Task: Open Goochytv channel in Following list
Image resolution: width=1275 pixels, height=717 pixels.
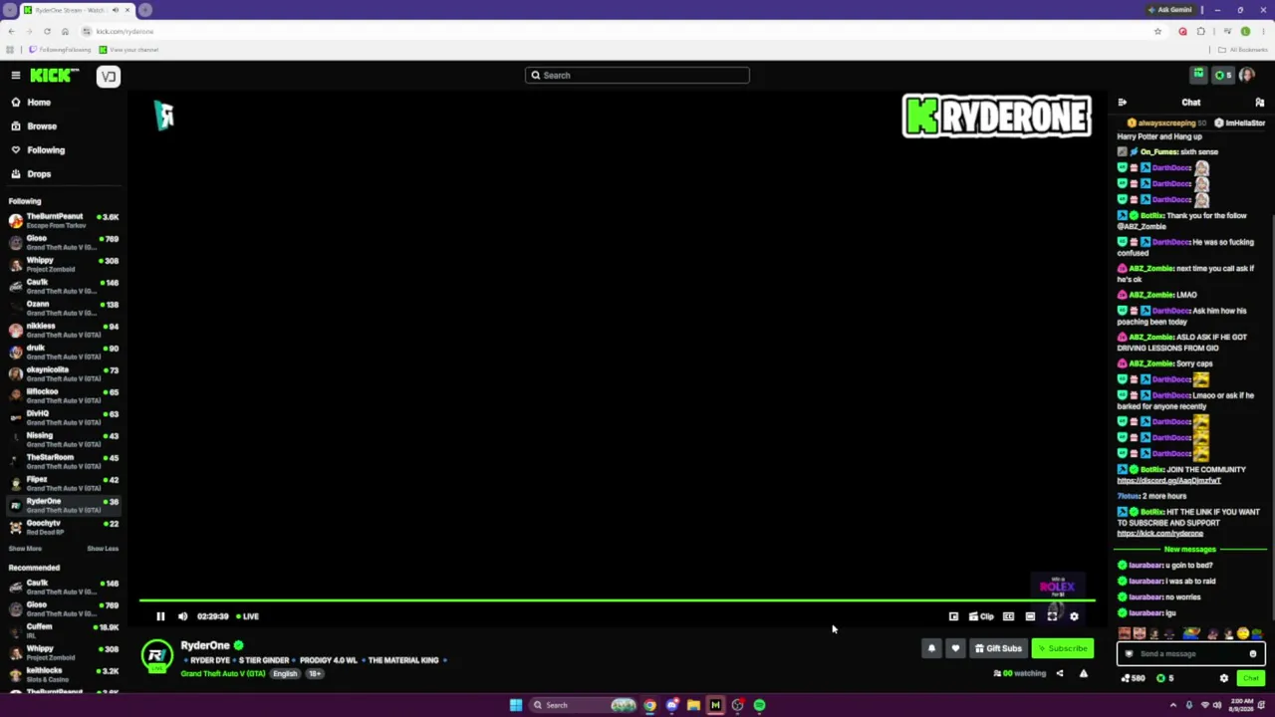Action: pyautogui.click(x=64, y=527)
